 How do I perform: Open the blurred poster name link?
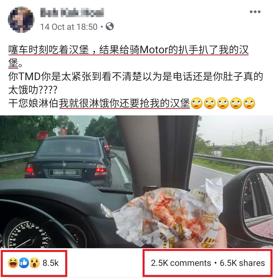(72, 13)
